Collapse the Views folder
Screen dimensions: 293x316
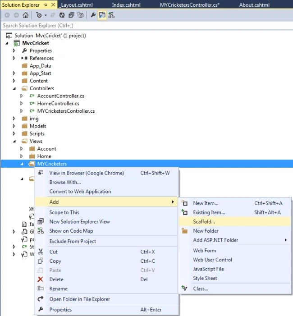coord(14,141)
